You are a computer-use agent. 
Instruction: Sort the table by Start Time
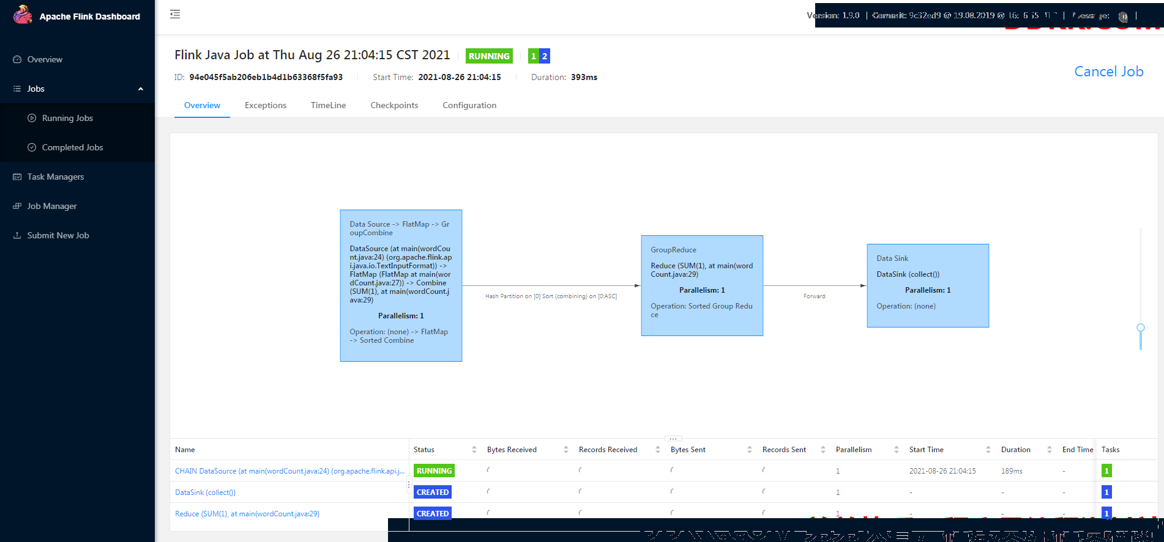coord(988,450)
